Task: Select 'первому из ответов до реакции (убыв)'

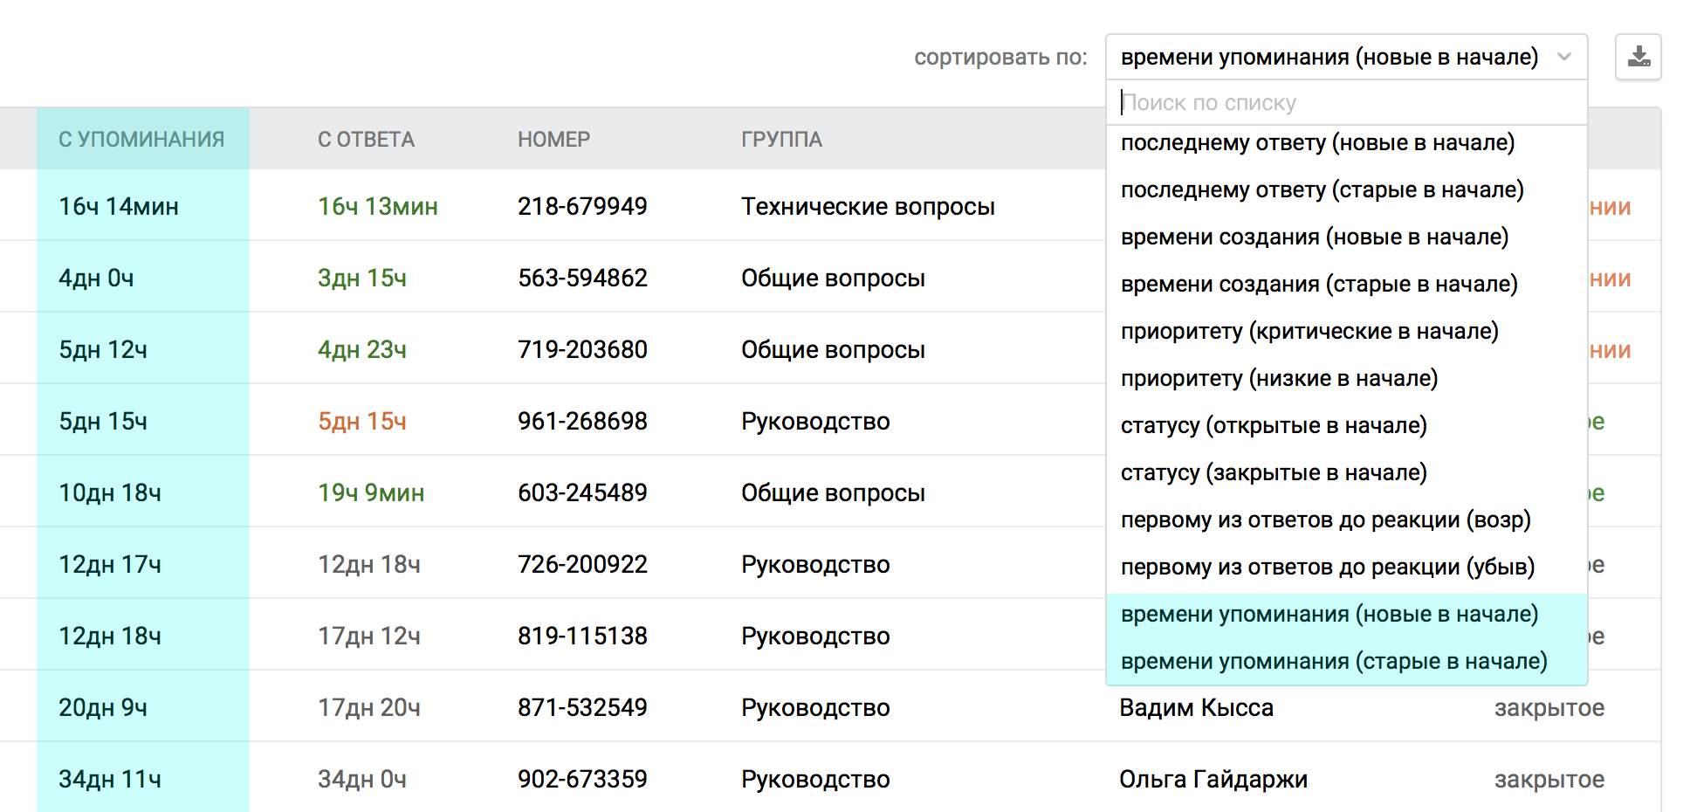Action: click(x=1327, y=567)
